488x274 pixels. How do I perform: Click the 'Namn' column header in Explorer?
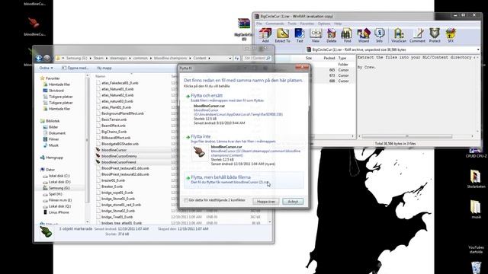click(x=100, y=76)
